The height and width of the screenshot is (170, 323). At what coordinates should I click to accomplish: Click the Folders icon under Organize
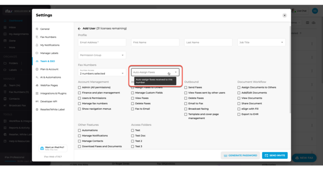tap(5, 63)
